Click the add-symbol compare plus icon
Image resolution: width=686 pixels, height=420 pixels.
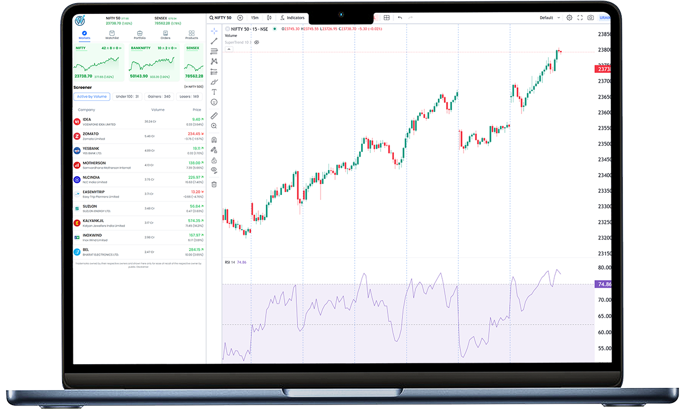pos(240,18)
